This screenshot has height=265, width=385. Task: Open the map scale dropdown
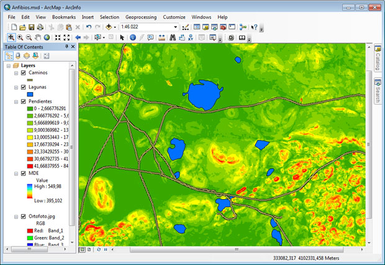click(175, 27)
